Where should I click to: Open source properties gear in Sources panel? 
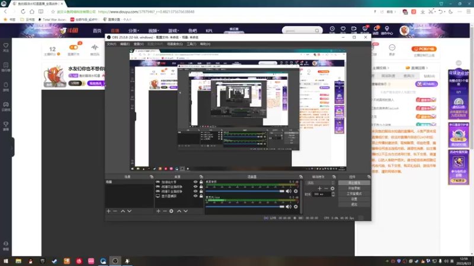pos(171,211)
